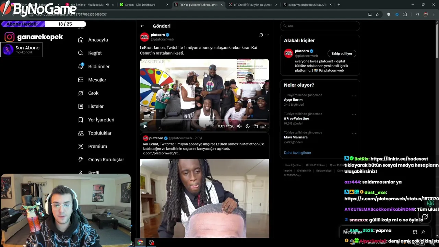Open Anasayfa home icon in sidebar
Viewport: 439px width, 247px height.
pos(81,40)
